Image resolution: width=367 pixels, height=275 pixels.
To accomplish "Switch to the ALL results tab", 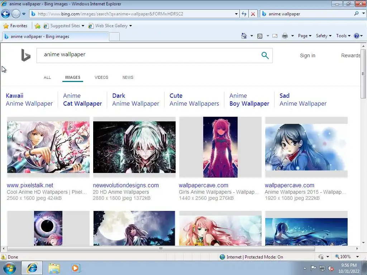I will 47,77.
